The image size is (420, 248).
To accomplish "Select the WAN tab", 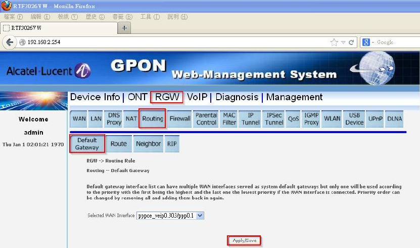I will click(79, 119).
